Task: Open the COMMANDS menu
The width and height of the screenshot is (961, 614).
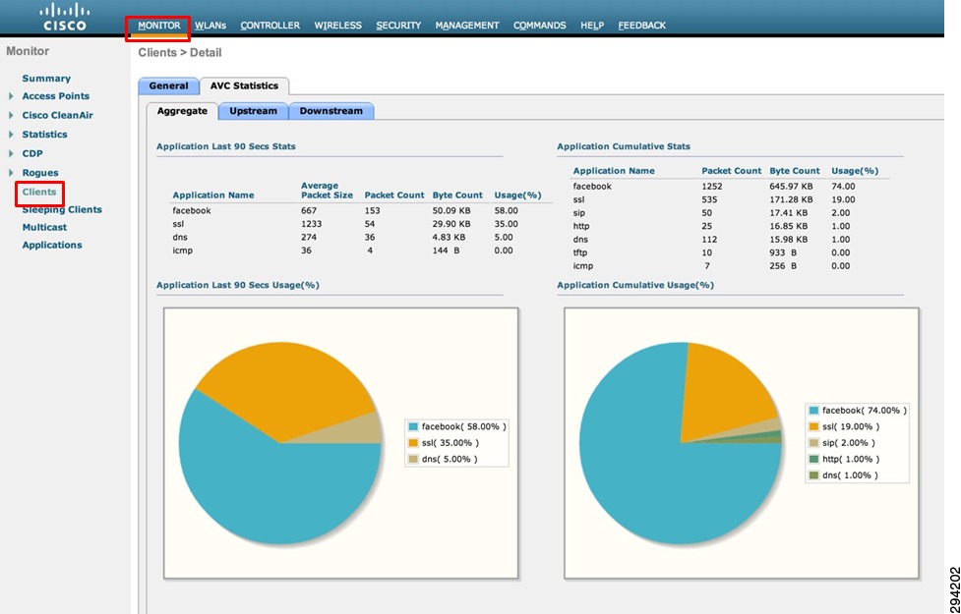Action: 539,26
